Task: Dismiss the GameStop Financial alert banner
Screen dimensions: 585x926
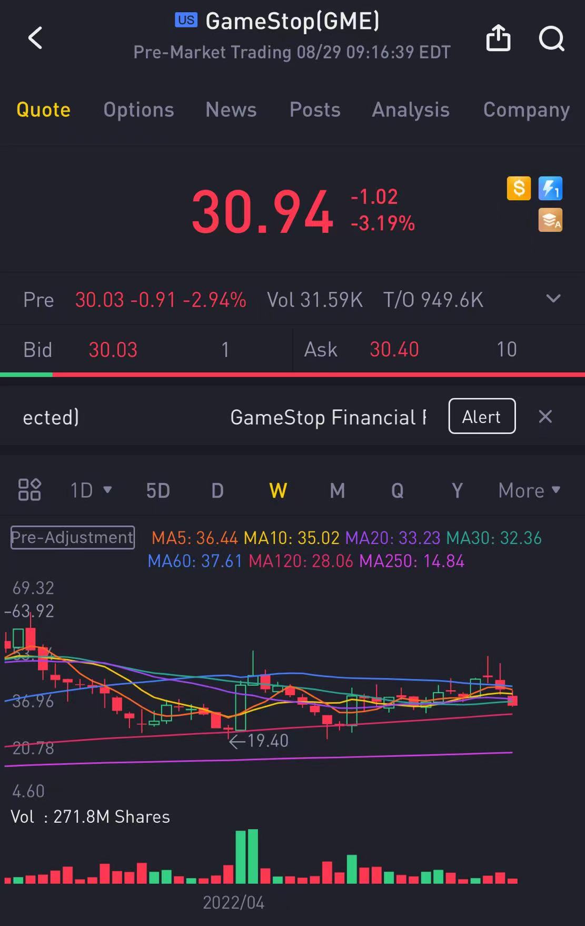Action: pos(546,417)
